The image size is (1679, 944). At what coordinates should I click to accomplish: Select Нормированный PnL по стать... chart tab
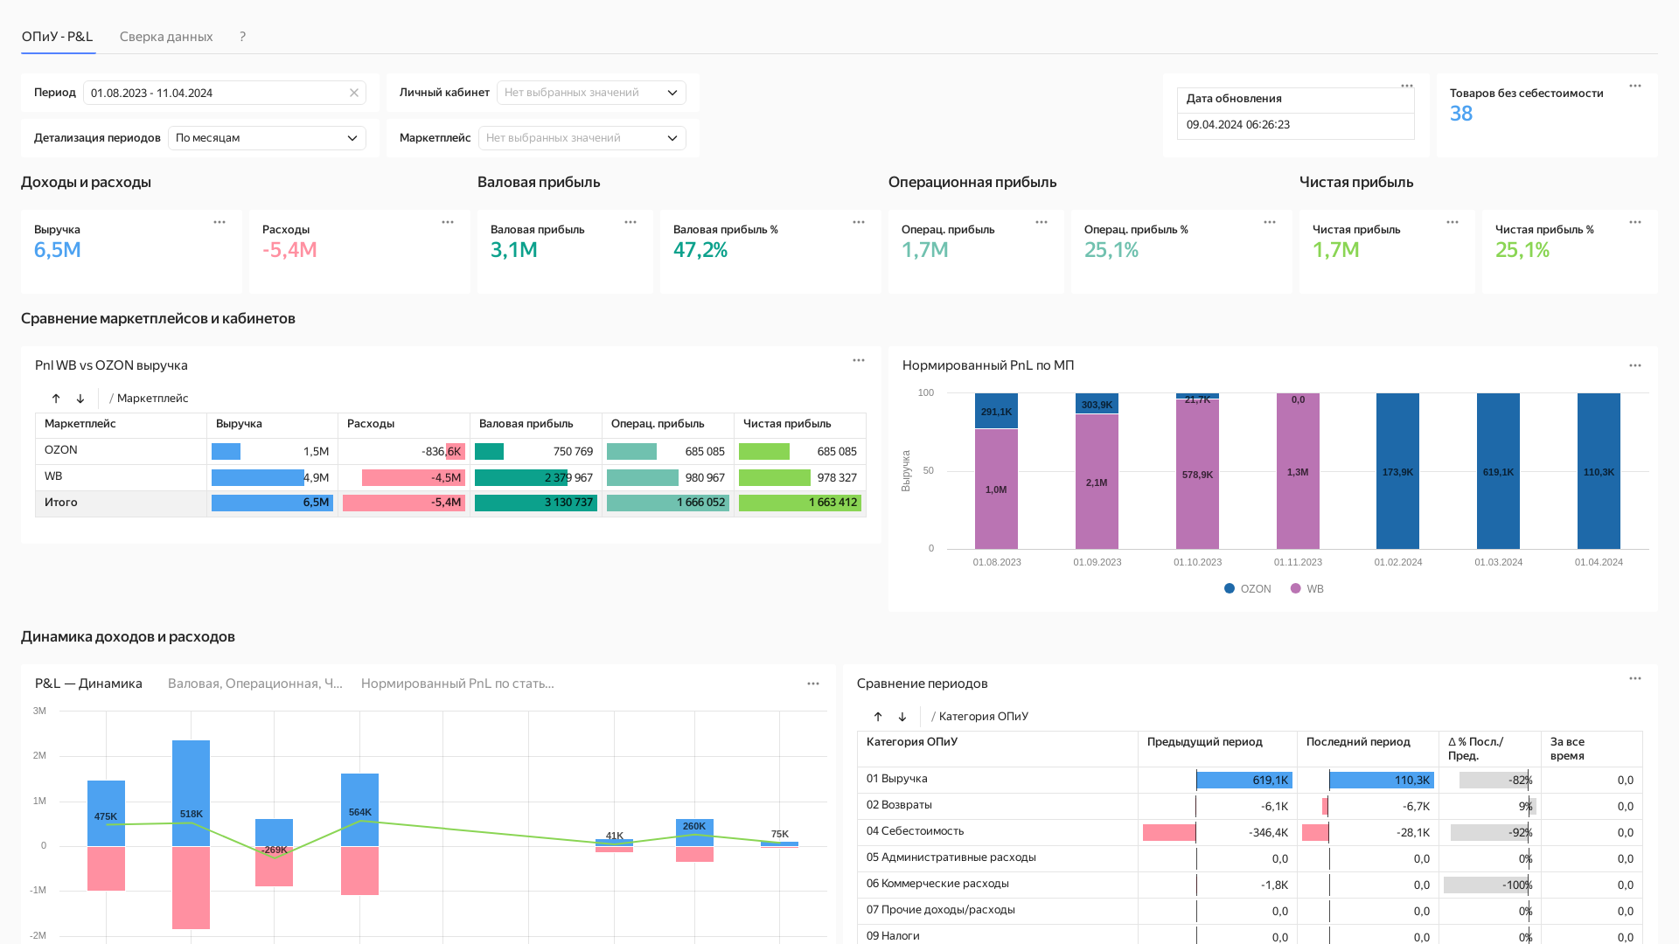click(457, 684)
